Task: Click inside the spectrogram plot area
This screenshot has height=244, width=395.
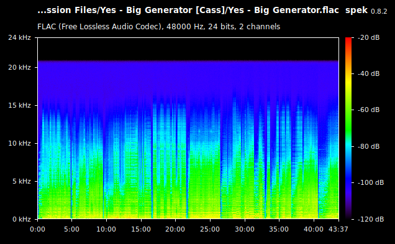Action: click(188, 128)
